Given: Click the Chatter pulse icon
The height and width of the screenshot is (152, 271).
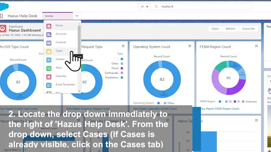Looking at the screenshot, I should (49, 60).
